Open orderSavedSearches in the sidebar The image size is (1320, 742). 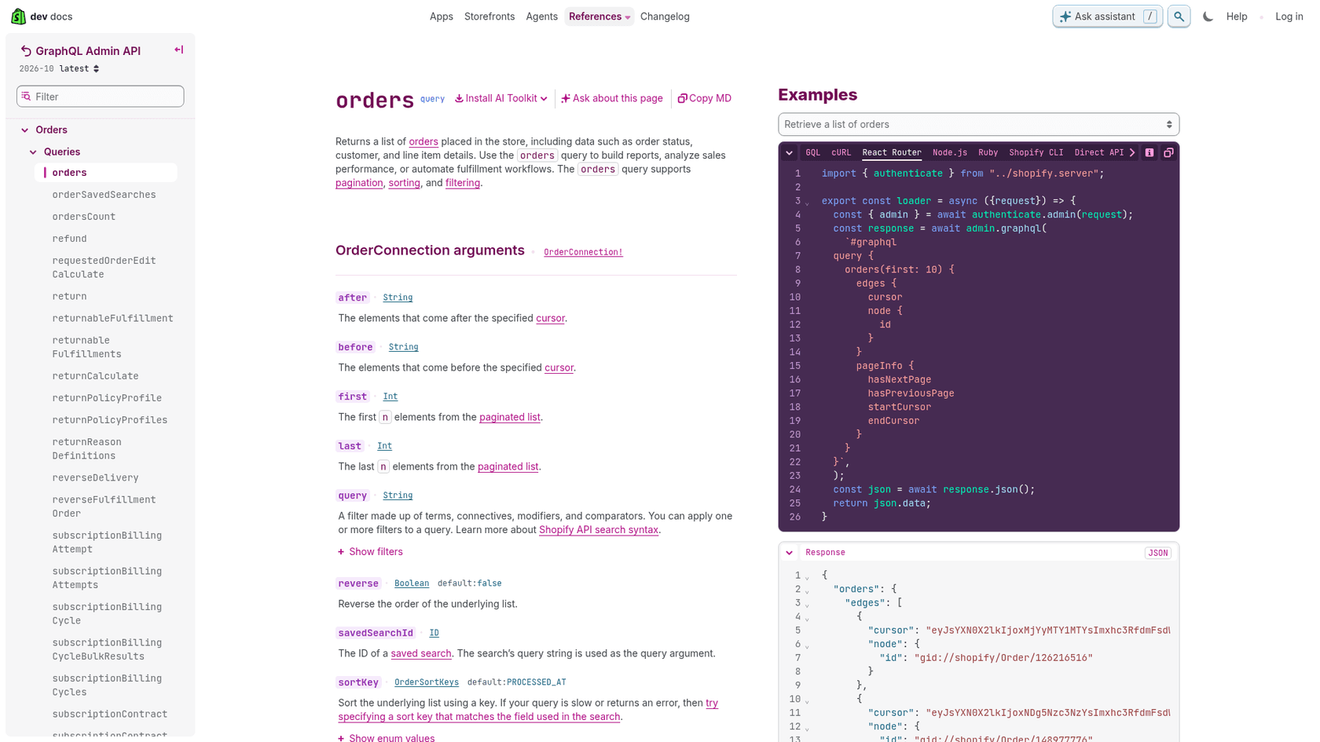click(x=104, y=195)
